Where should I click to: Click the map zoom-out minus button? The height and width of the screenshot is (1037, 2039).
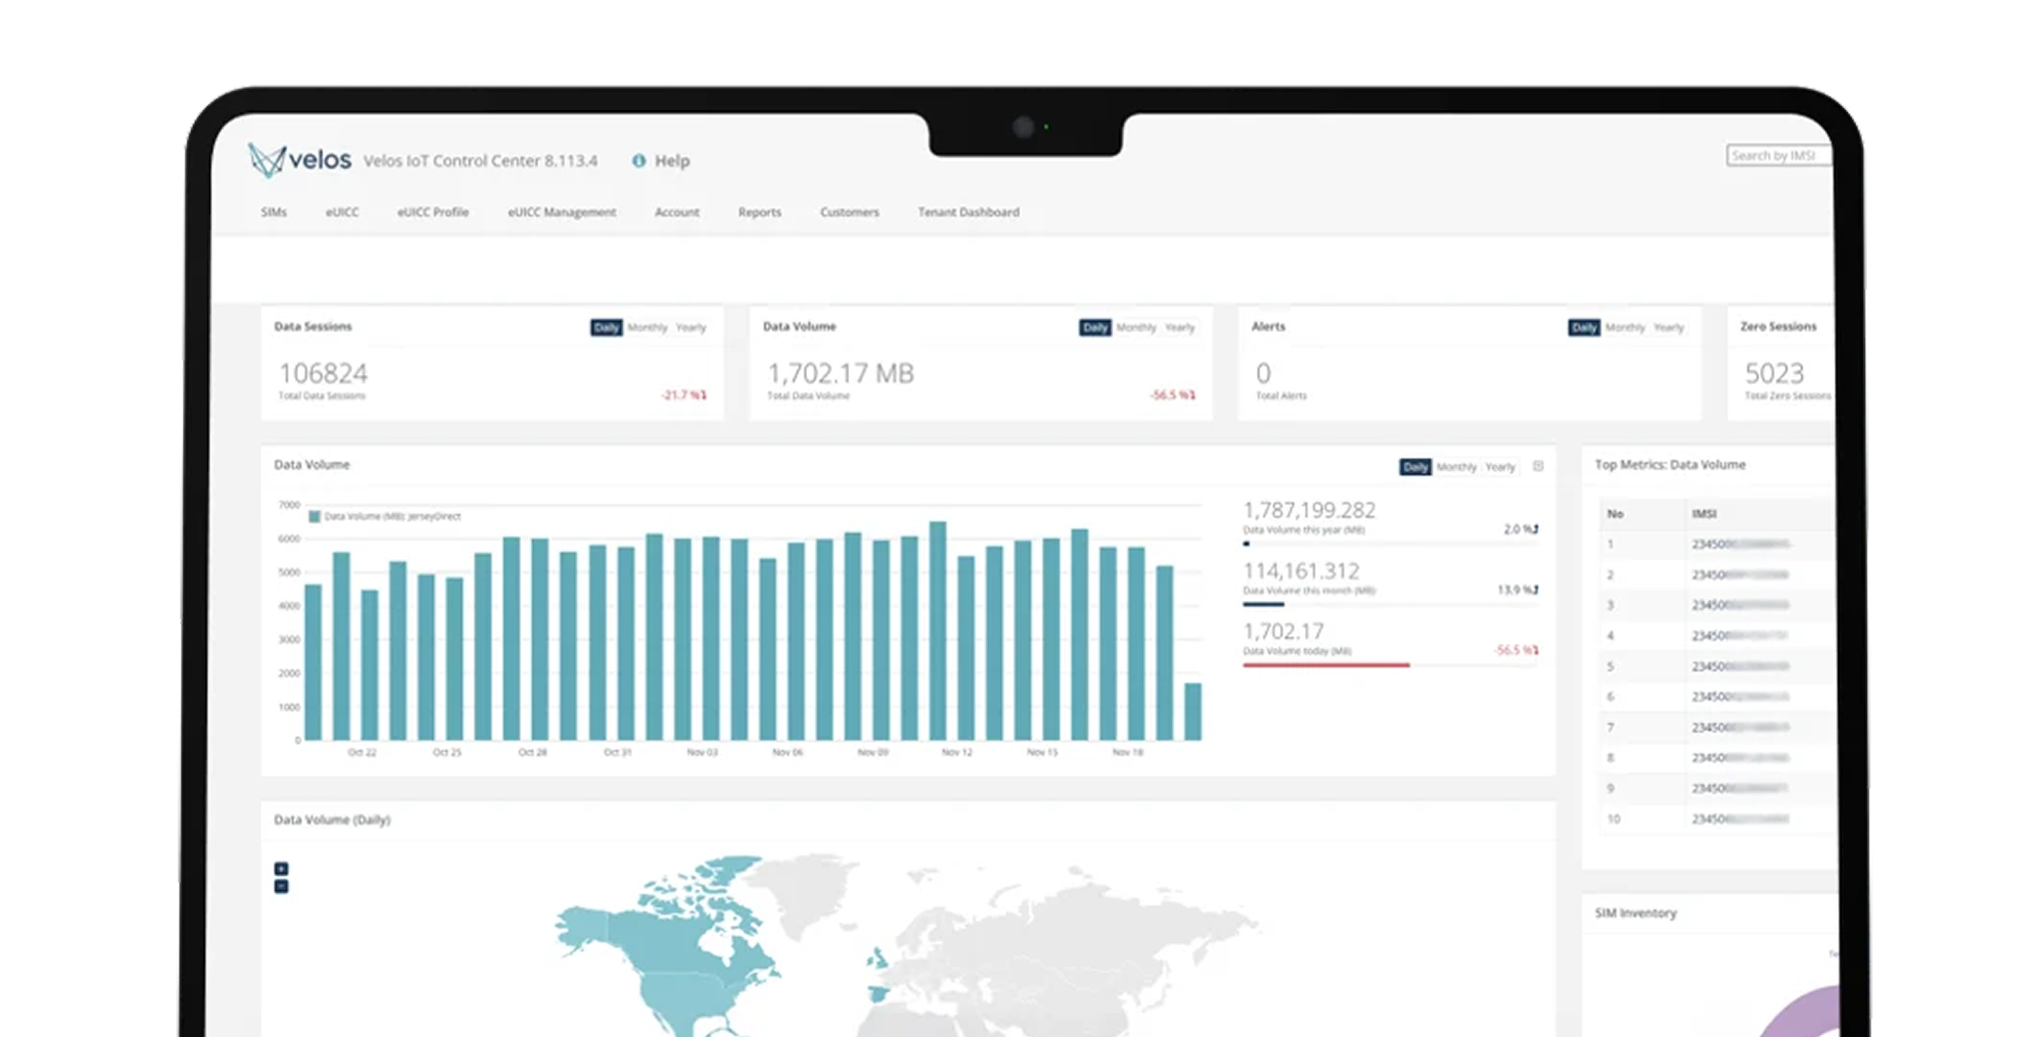[x=281, y=886]
